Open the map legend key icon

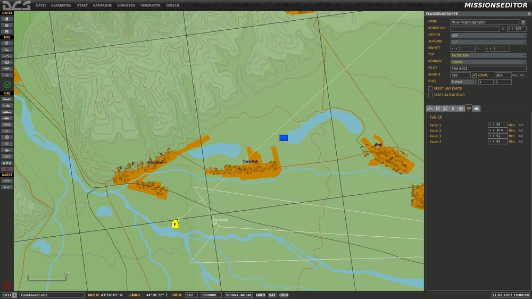[7, 181]
